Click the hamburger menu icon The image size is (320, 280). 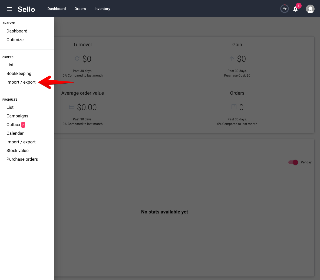tap(9, 9)
